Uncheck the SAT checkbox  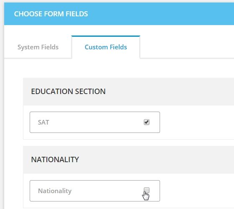(x=147, y=122)
